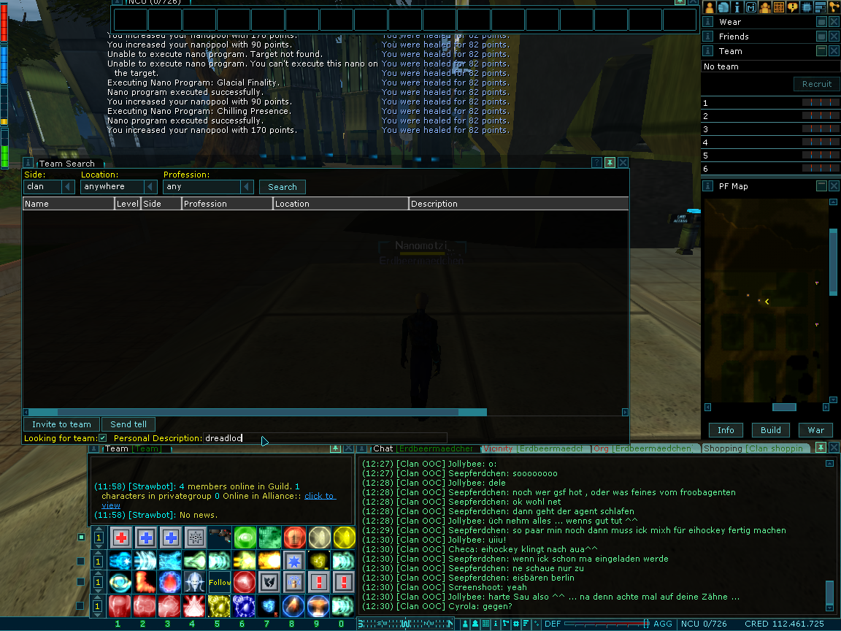Toggle the pin on the chat window
Screen dimensions: 841x631
pyautogui.click(x=821, y=448)
